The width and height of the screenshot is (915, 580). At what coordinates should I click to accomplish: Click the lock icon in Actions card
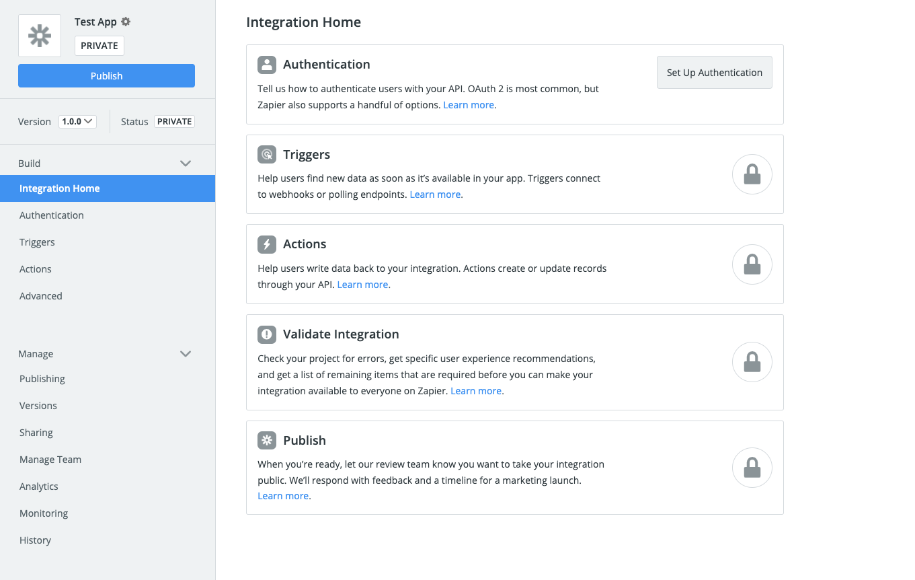point(752,264)
